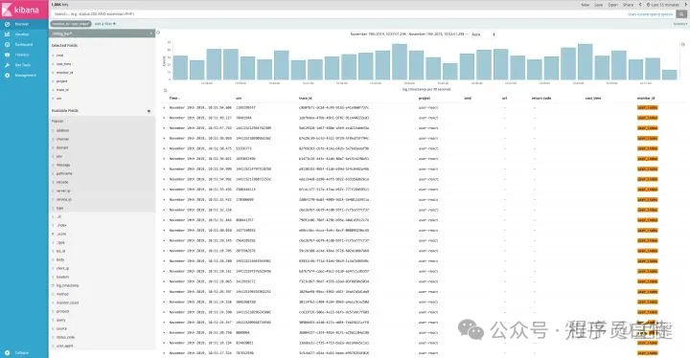The height and width of the screenshot is (358, 690).
Task: Click the Save menu item
Action: click(599, 5)
